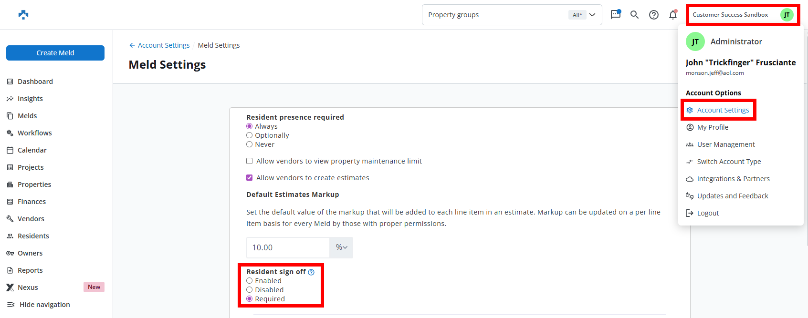The height and width of the screenshot is (318, 808).
Task: Uncheck Allow vendors to create estimates
Action: [x=250, y=178]
